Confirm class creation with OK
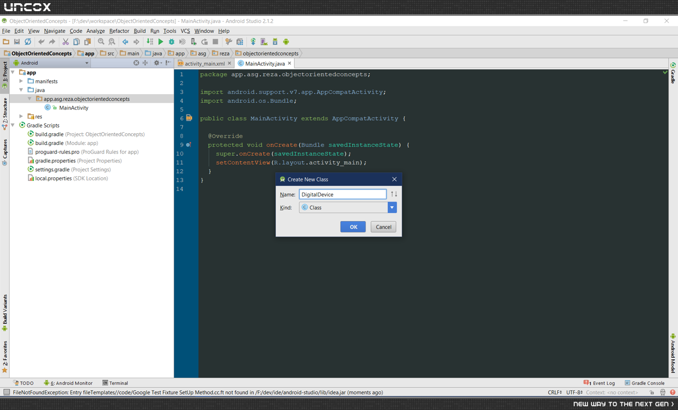This screenshot has height=410, width=678. (353, 227)
